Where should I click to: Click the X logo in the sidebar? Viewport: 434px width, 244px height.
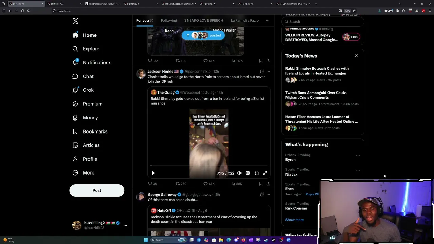[75, 21]
